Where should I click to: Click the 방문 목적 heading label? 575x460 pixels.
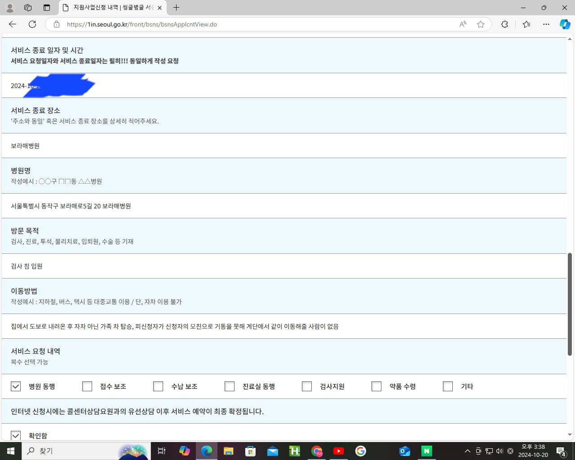25,231
